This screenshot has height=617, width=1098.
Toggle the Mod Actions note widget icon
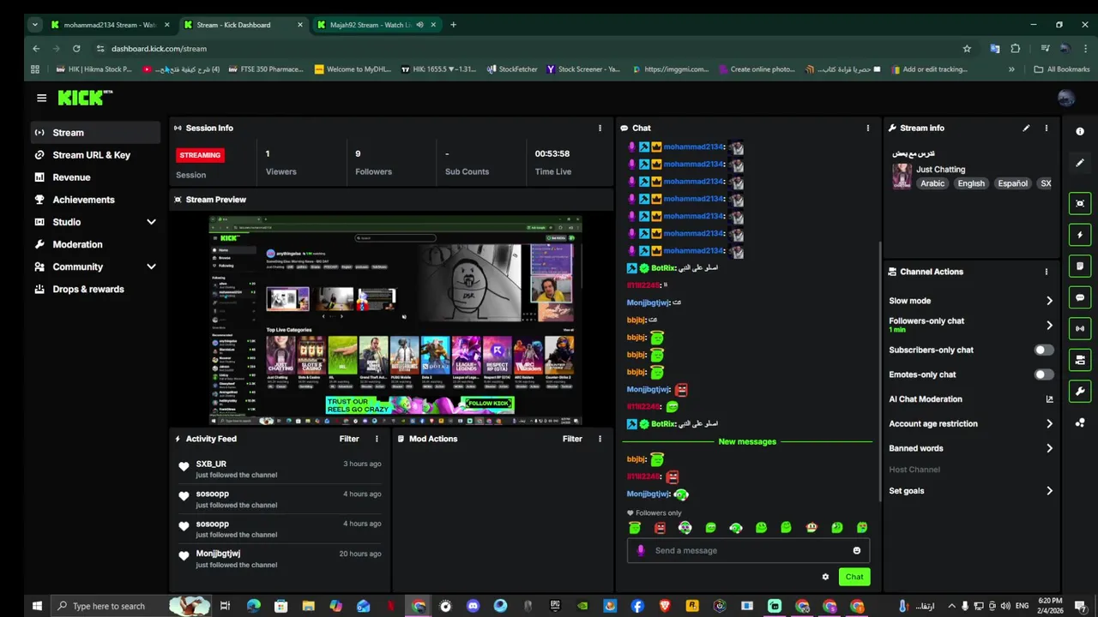1080,266
